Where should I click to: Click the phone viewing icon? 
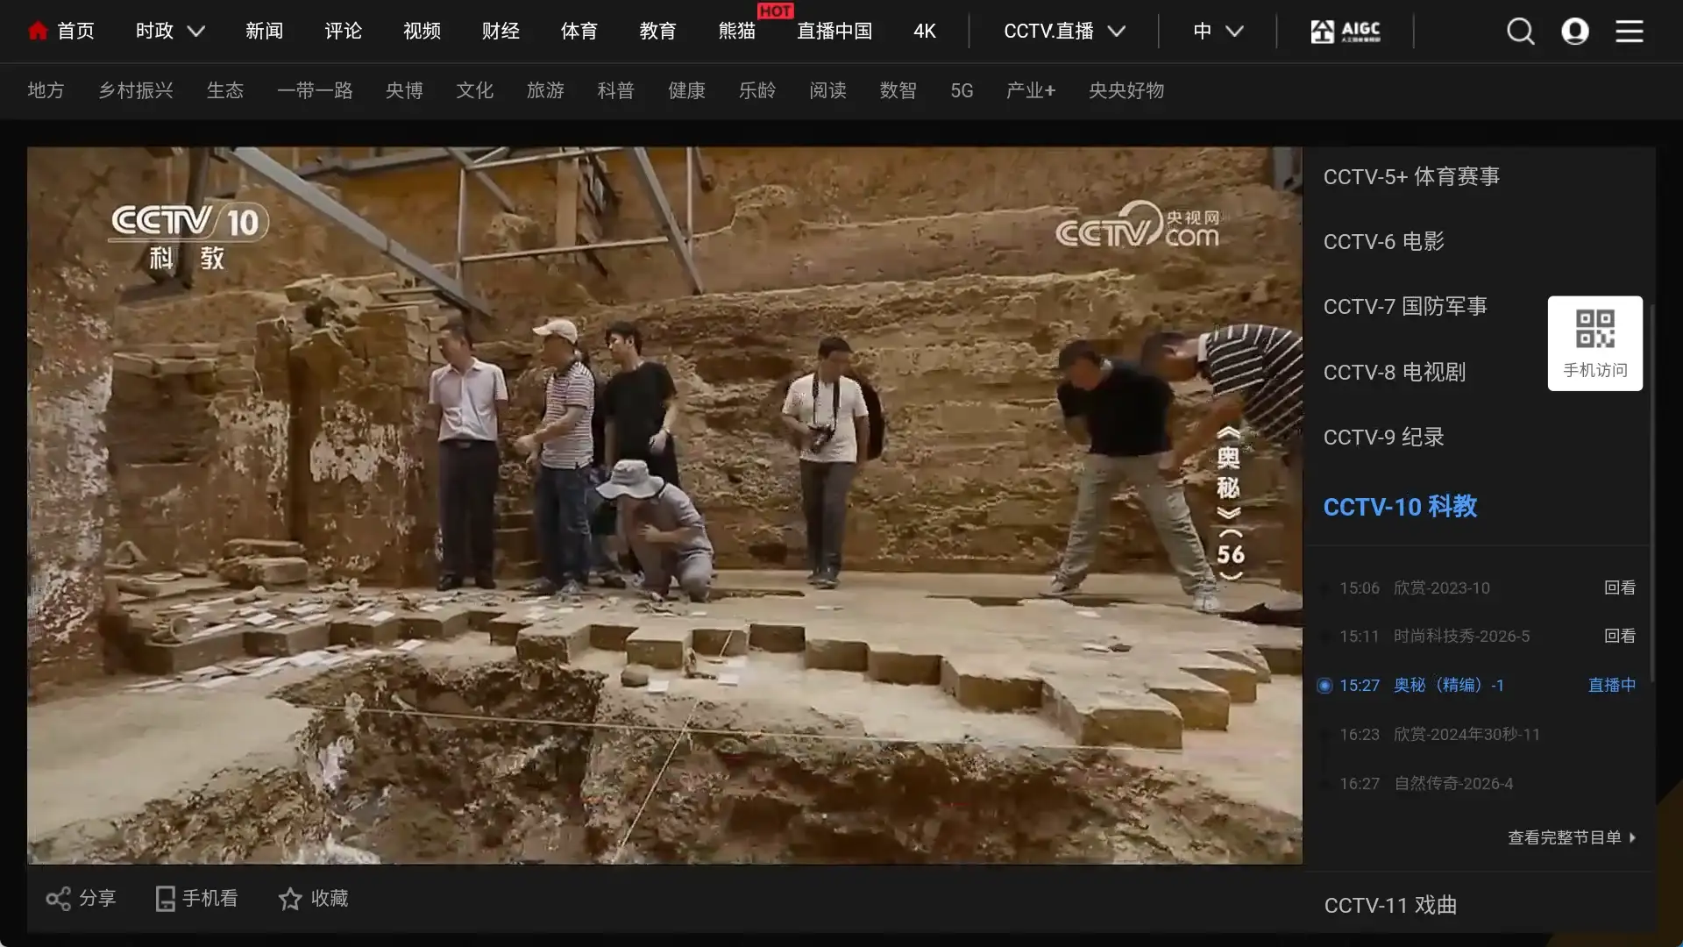[165, 899]
